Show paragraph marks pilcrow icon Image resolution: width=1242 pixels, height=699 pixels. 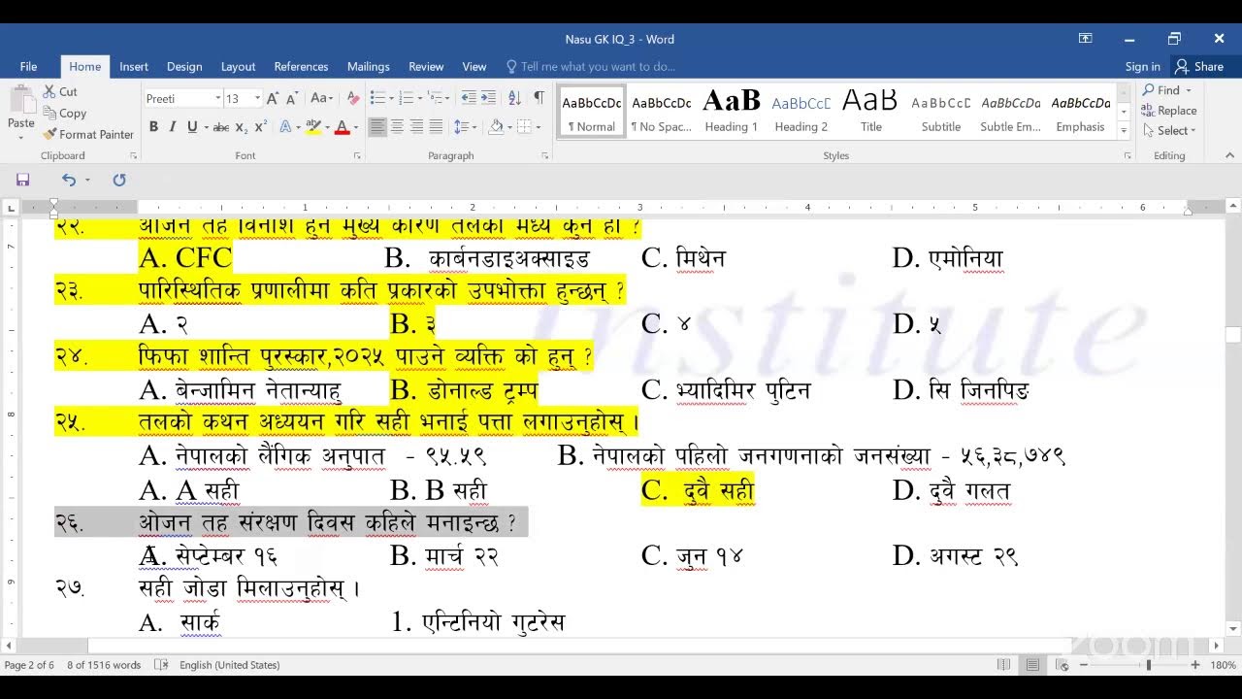point(539,98)
